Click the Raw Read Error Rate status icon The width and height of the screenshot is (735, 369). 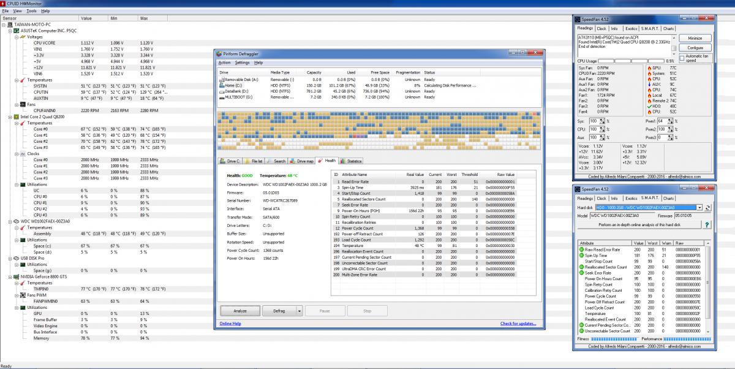tap(581, 250)
